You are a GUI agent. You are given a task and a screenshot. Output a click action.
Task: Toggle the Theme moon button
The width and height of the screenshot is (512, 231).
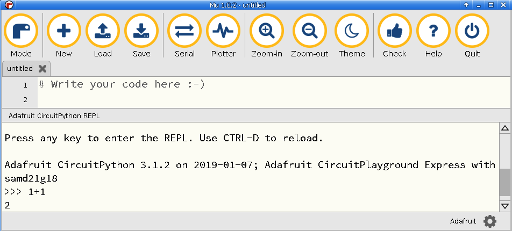352,35
